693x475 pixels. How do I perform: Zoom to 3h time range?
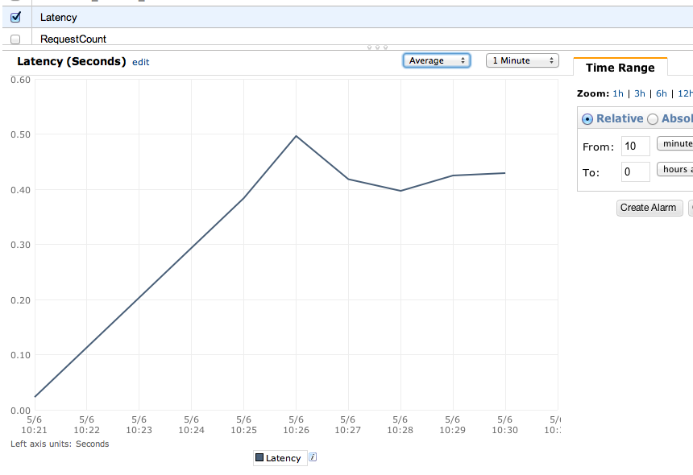click(x=640, y=93)
